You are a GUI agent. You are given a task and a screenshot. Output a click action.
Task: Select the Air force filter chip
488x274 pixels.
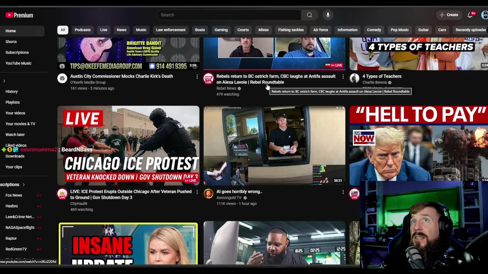pos(321,30)
